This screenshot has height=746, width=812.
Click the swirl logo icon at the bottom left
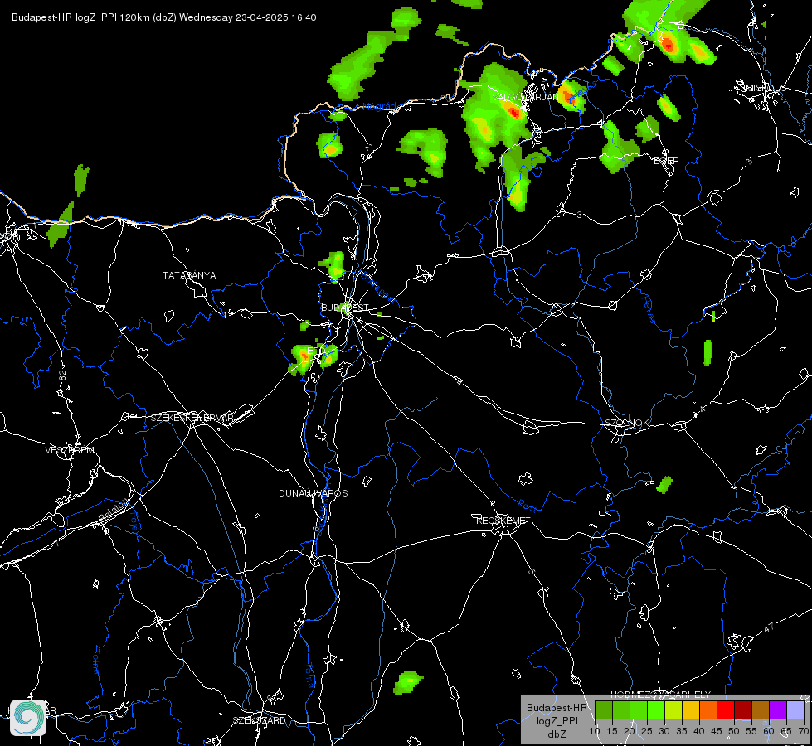click(x=28, y=718)
